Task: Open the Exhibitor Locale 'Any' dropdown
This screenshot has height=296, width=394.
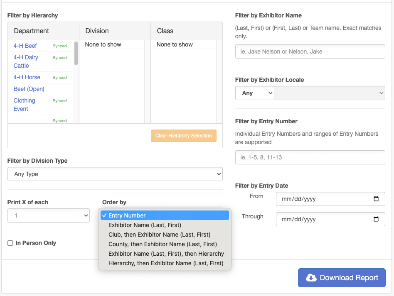Action: tap(254, 93)
